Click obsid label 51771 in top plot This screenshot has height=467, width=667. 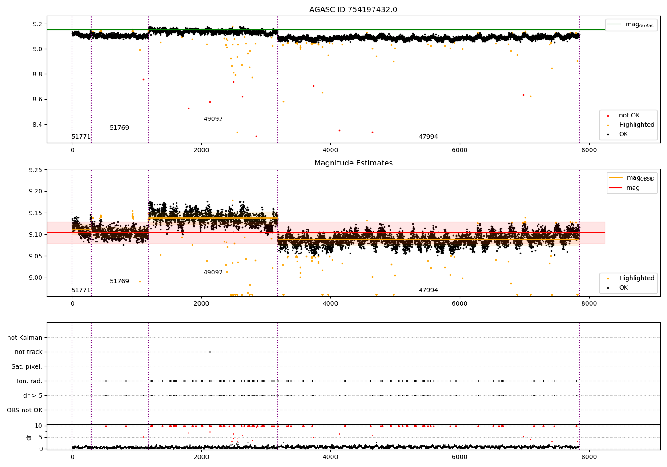81,137
